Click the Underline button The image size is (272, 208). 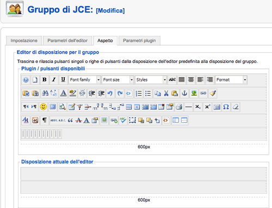[63, 80]
